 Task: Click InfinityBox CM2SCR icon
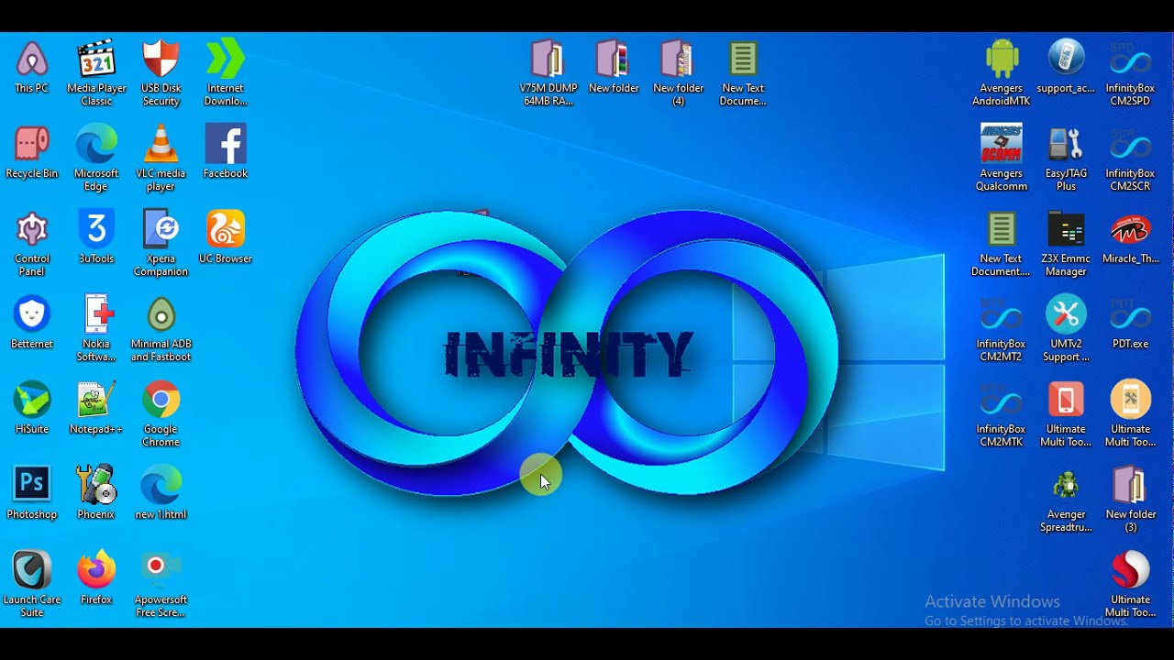click(1130, 159)
